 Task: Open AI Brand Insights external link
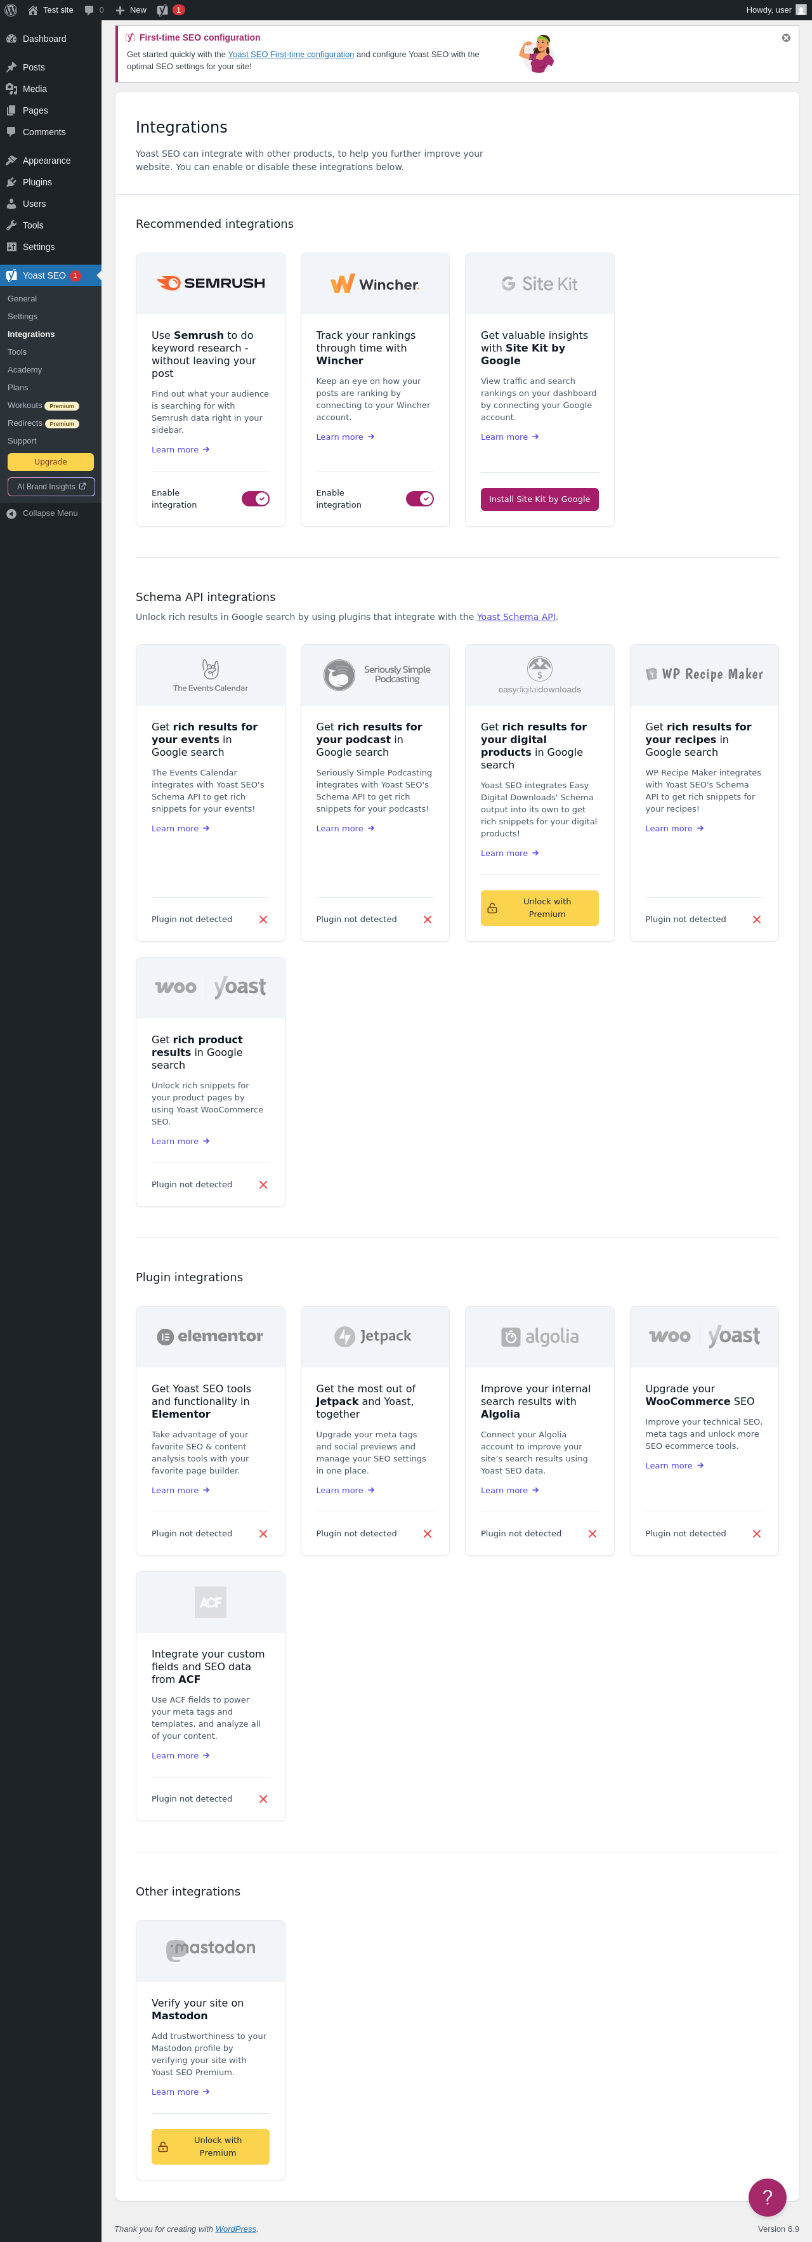tap(51, 487)
